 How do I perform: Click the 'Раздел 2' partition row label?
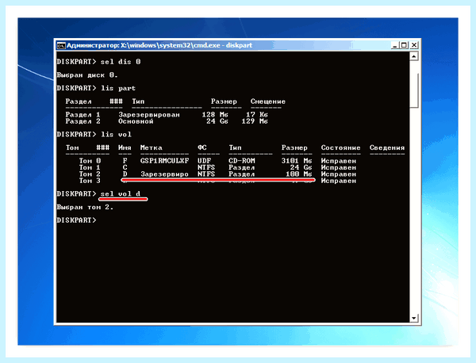click(x=83, y=121)
